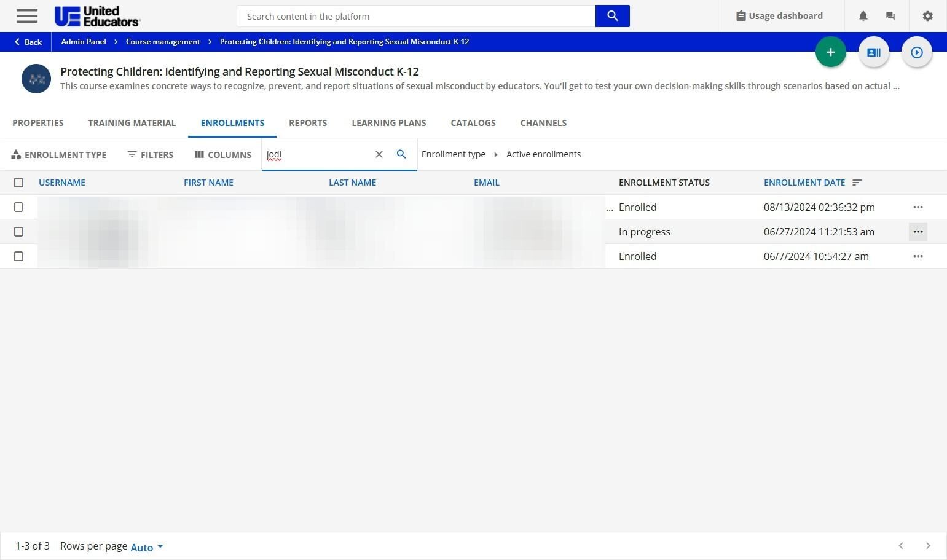
Task: Check the In progress enrollment row
Action: tap(18, 232)
